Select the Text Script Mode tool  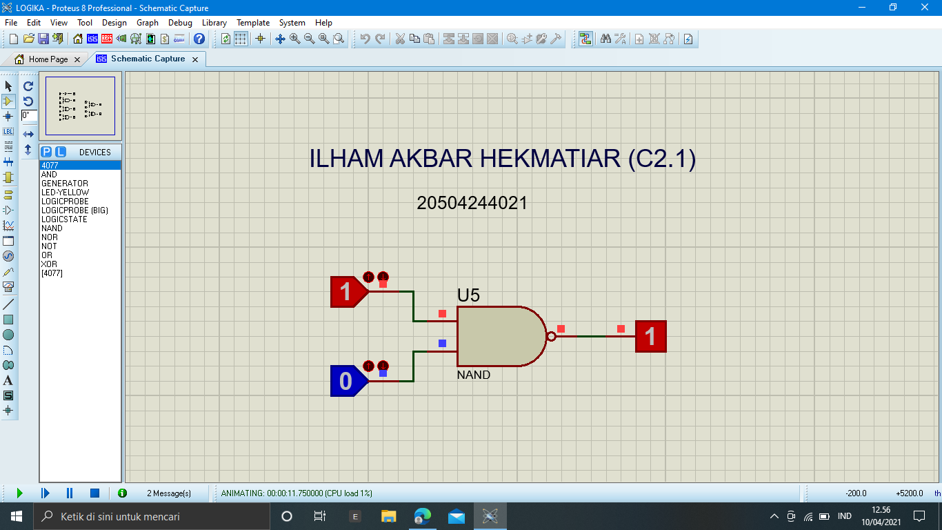8,146
